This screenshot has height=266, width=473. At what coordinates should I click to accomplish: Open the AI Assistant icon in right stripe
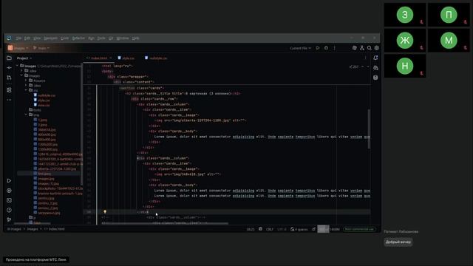[x=375, y=68]
